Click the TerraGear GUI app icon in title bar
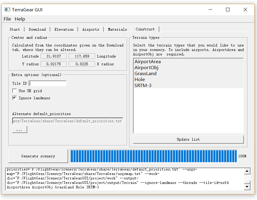The image size is (257, 200). click(7, 10)
